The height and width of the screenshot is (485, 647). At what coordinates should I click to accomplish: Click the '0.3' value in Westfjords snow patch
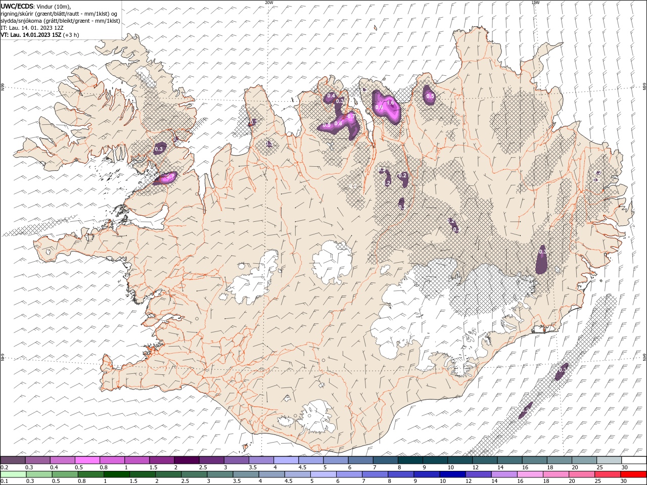[159, 149]
